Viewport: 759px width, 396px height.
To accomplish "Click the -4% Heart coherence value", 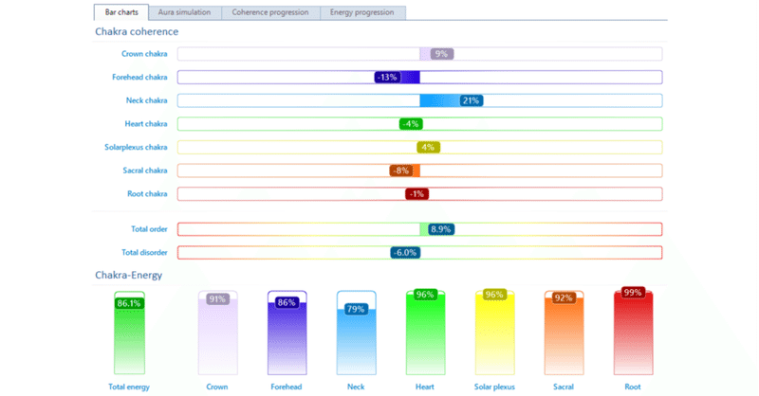I will [411, 124].
